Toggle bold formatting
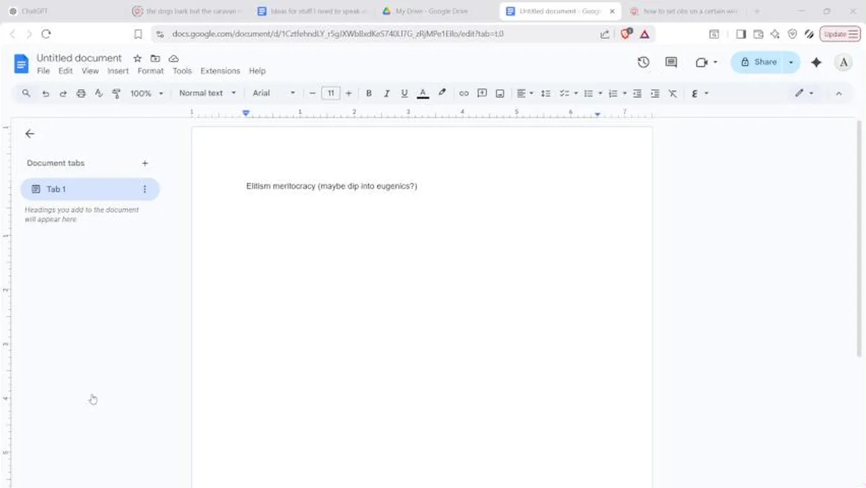866x488 pixels. tap(369, 94)
